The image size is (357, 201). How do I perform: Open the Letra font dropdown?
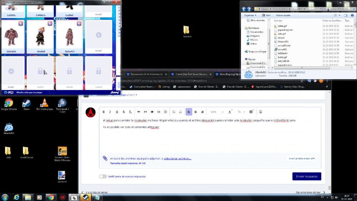click(217, 112)
